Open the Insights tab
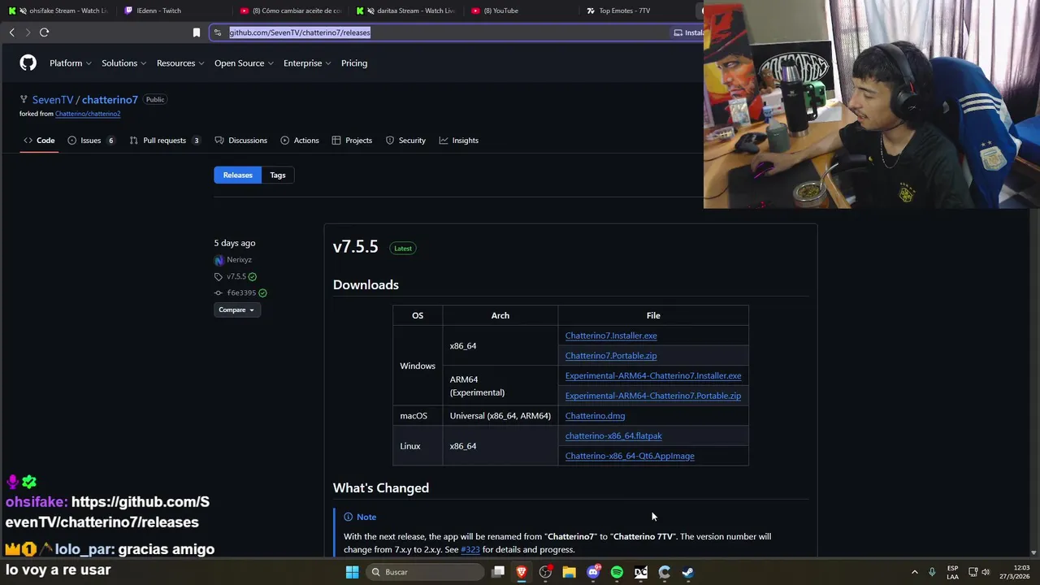Image resolution: width=1040 pixels, height=585 pixels. click(459, 141)
